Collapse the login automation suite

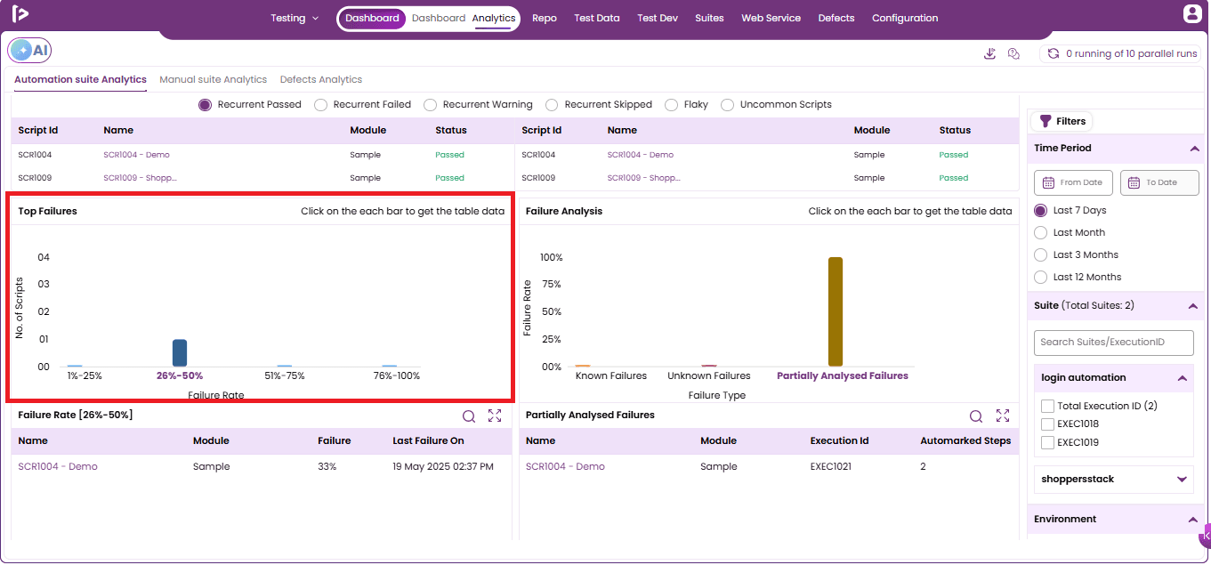[1182, 378]
